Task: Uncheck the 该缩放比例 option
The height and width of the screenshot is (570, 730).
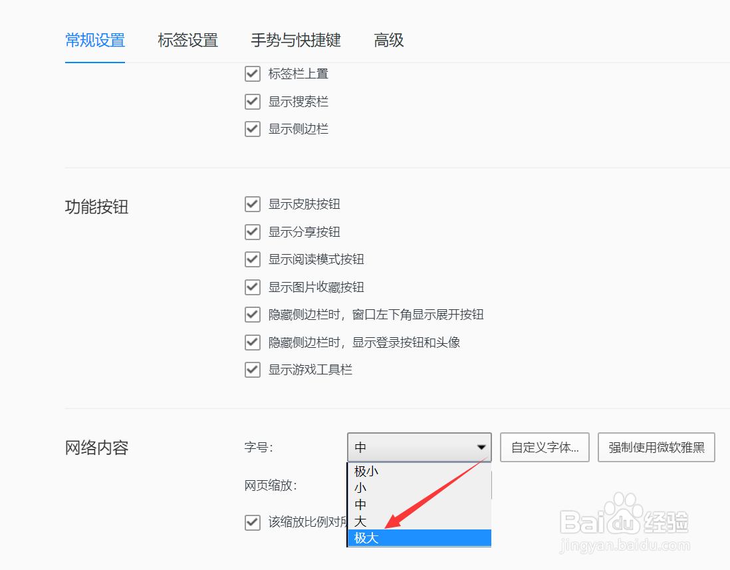Action: point(253,523)
